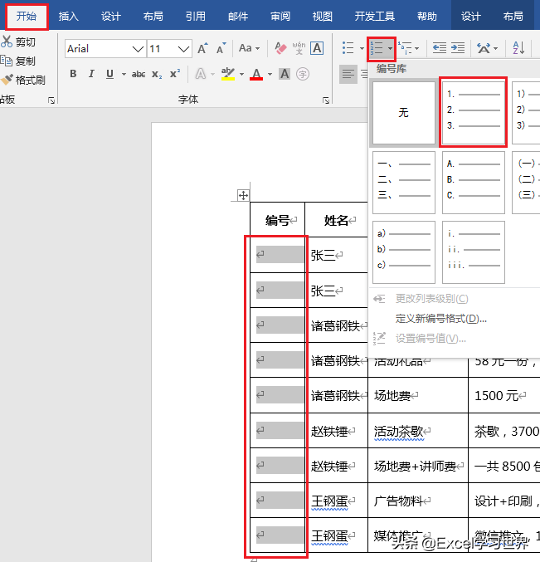Screen dimensions: 540x562
Task: Expand the font size 11 dropdown
Action: click(183, 49)
